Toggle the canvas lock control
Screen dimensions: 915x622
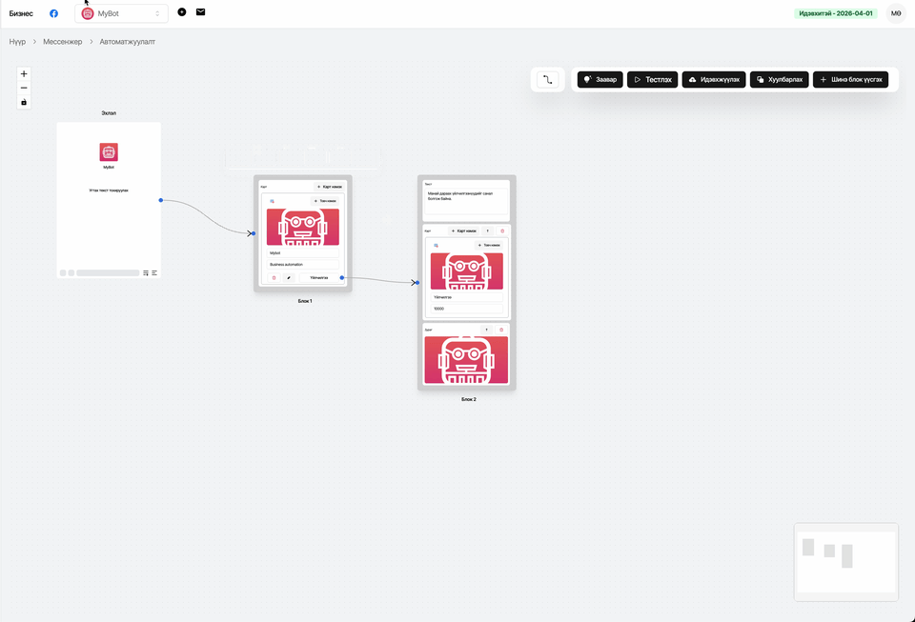click(x=24, y=102)
